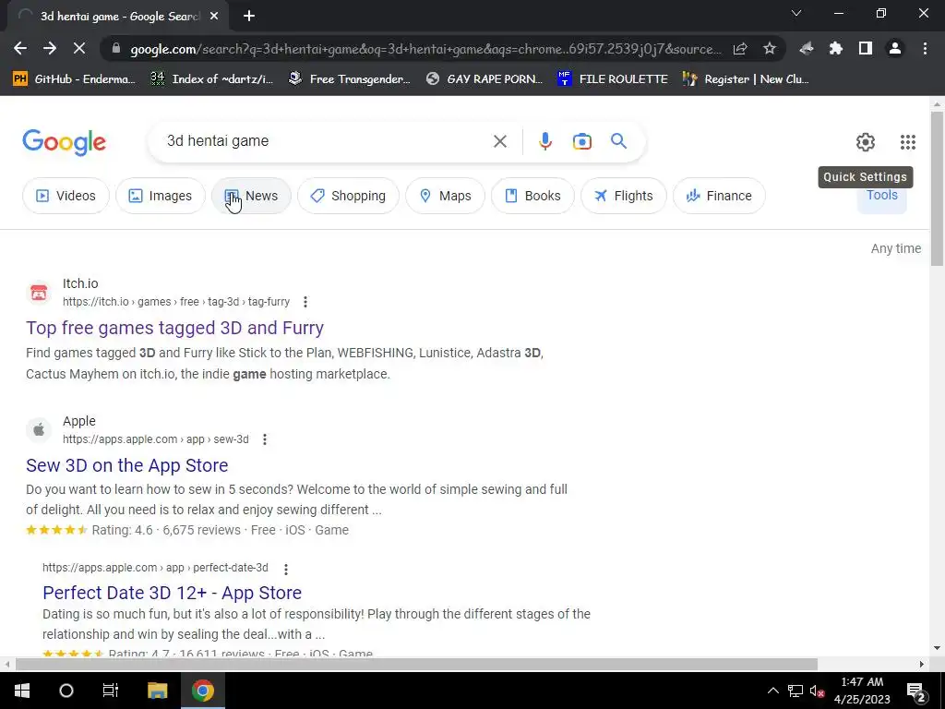Screen dimensions: 945x709
Task: Close the '3d hentai game' browser tab
Action: pyautogui.click(x=214, y=17)
